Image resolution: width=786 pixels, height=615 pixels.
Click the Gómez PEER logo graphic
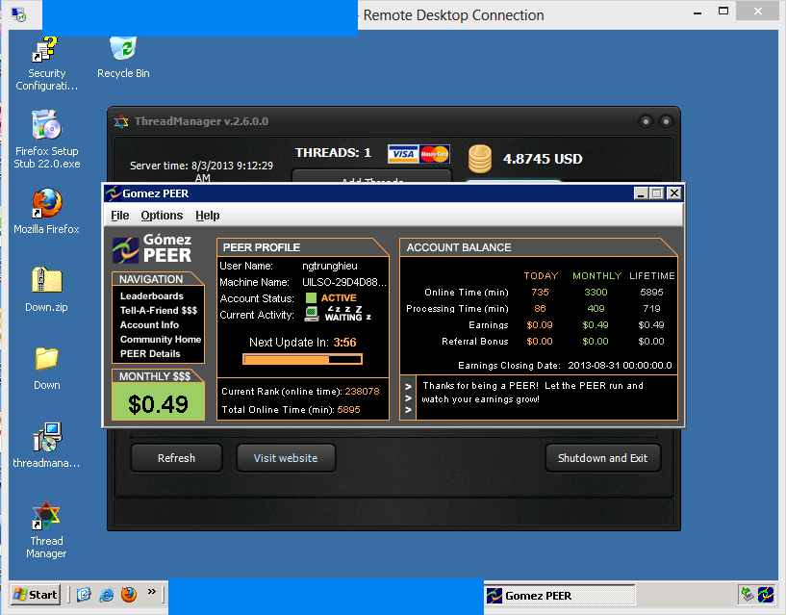coord(152,249)
